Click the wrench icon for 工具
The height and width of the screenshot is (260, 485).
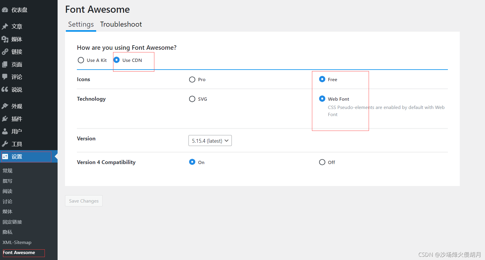[5, 144]
